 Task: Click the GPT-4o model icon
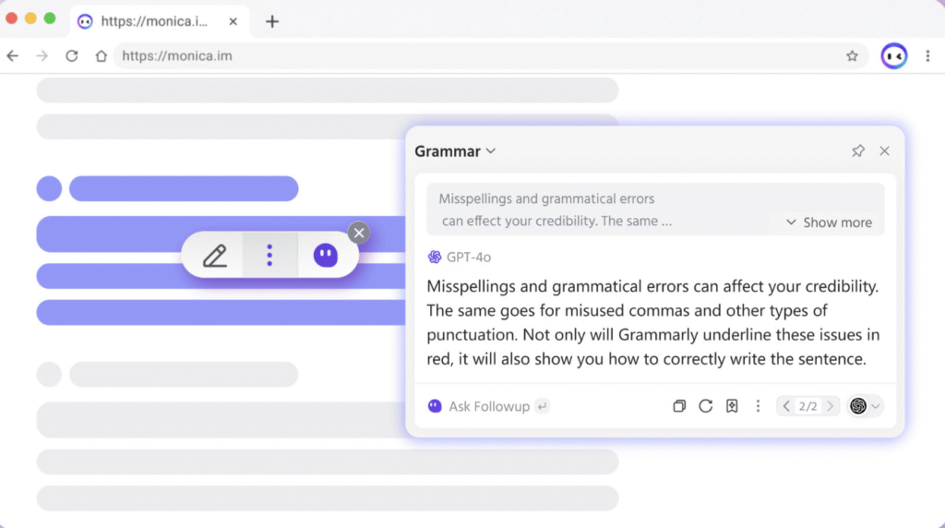coord(434,258)
